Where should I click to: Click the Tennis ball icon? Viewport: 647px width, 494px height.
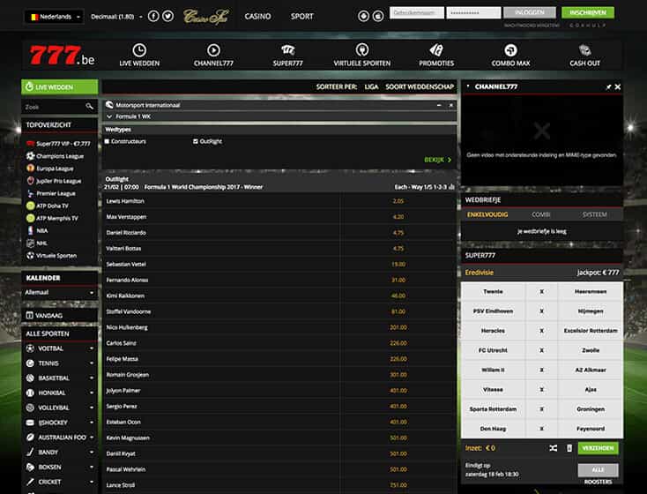tap(30, 363)
